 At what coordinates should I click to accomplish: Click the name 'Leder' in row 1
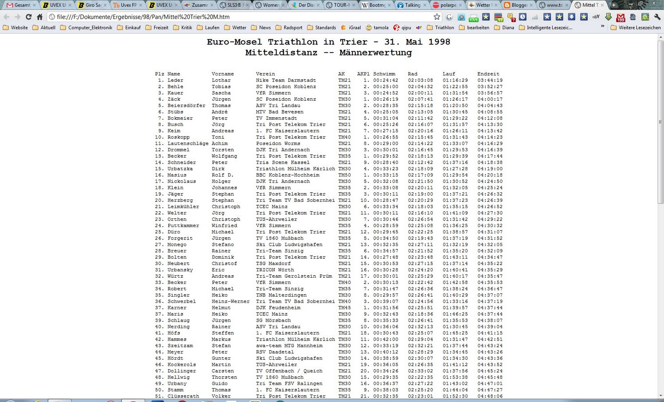coord(175,80)
